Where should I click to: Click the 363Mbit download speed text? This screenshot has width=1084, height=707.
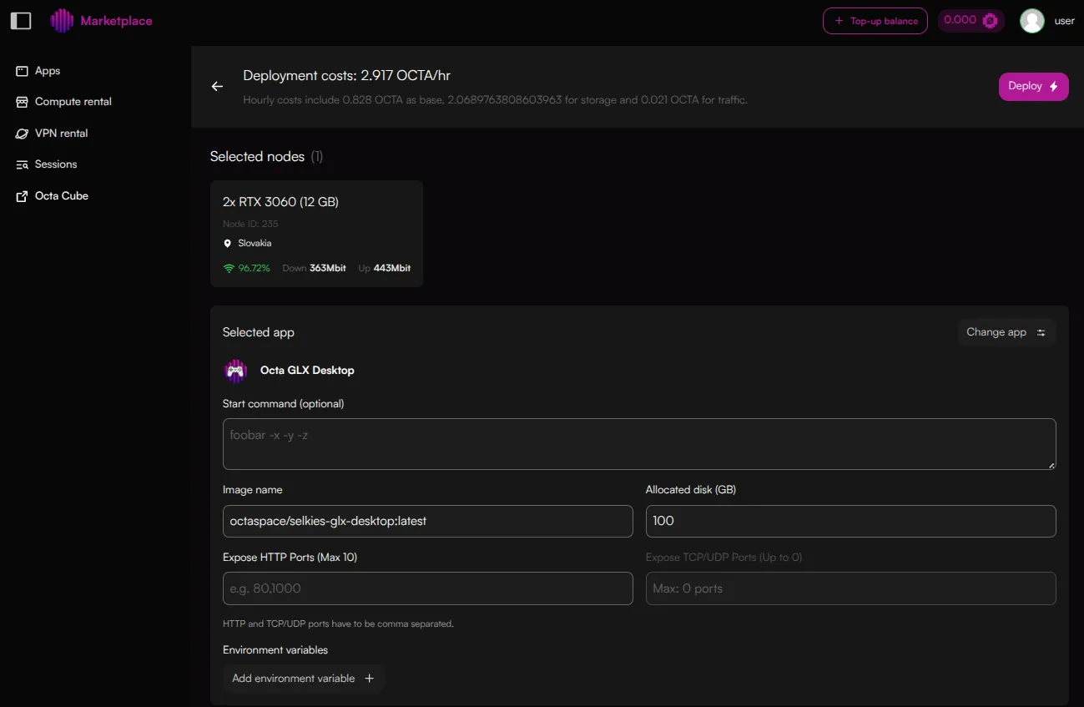328,269
